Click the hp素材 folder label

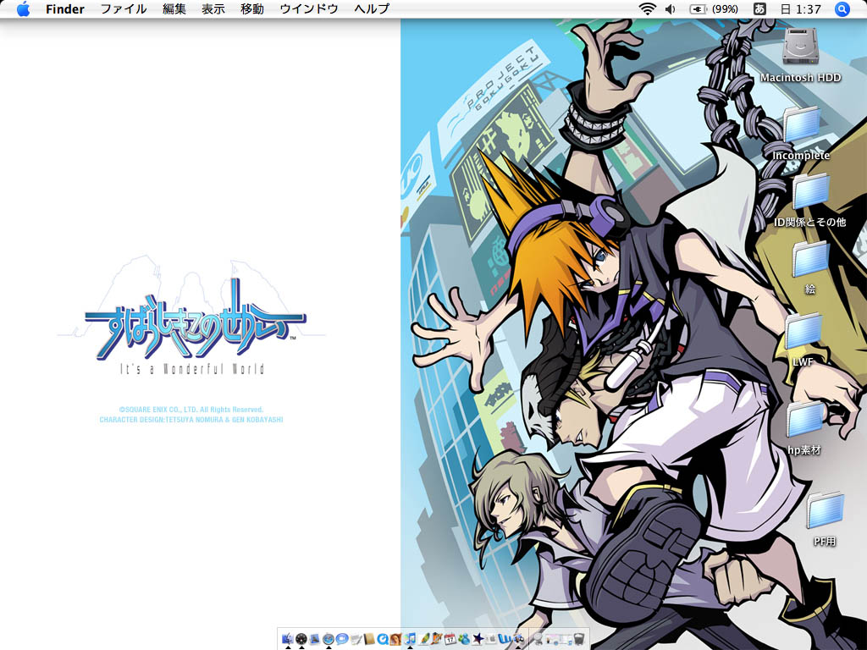[804, 450]
